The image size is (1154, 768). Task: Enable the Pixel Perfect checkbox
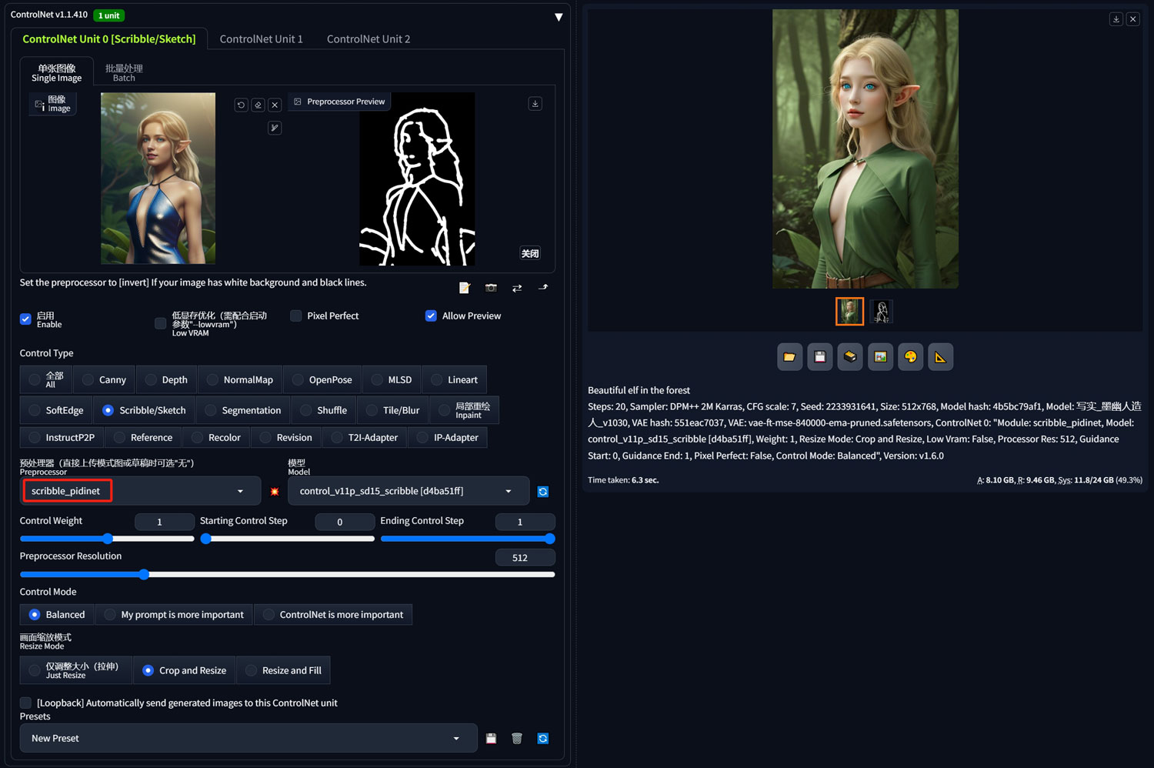(x=295, y=316)
